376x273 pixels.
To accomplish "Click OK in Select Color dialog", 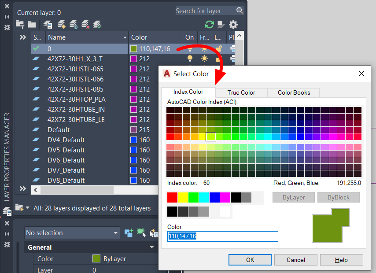I will [250, 260].
